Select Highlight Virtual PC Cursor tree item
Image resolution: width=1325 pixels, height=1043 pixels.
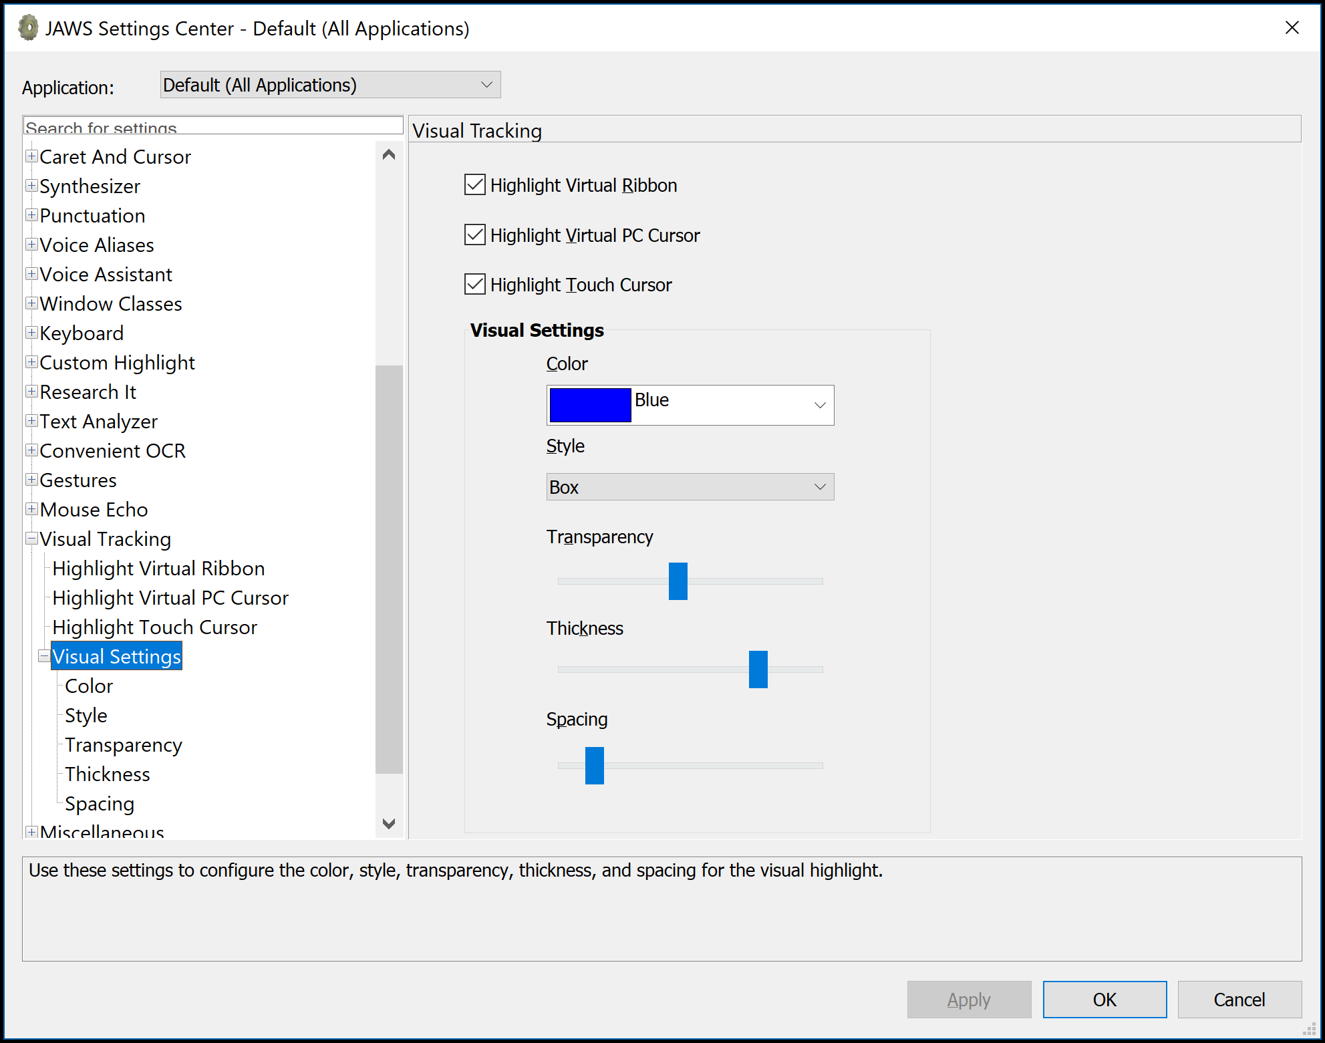(x=170, y=598)
